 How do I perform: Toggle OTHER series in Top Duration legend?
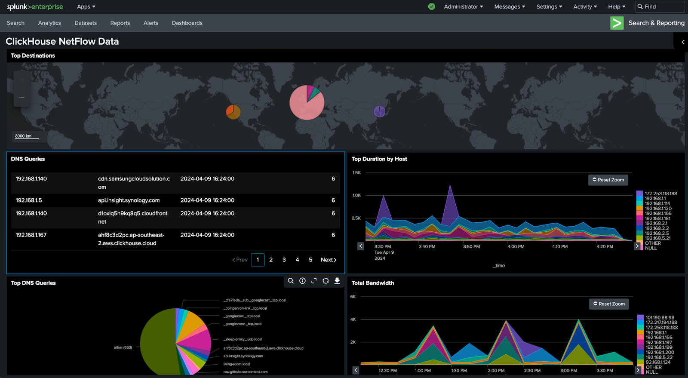pyautogui.click(x=653, y=243)
